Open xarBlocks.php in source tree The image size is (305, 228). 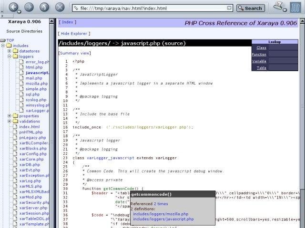point(33,149)
